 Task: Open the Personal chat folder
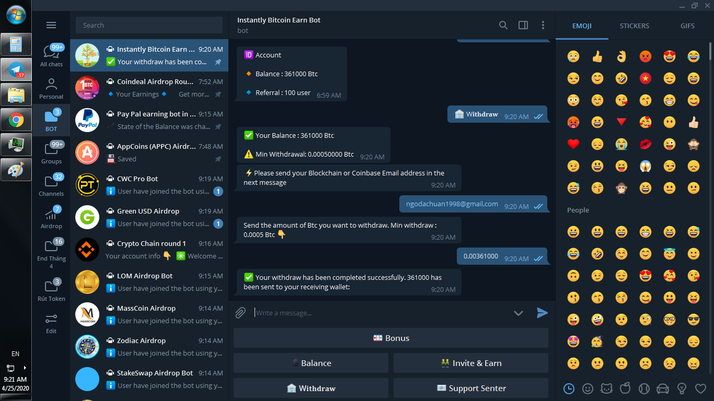(51, 88)
